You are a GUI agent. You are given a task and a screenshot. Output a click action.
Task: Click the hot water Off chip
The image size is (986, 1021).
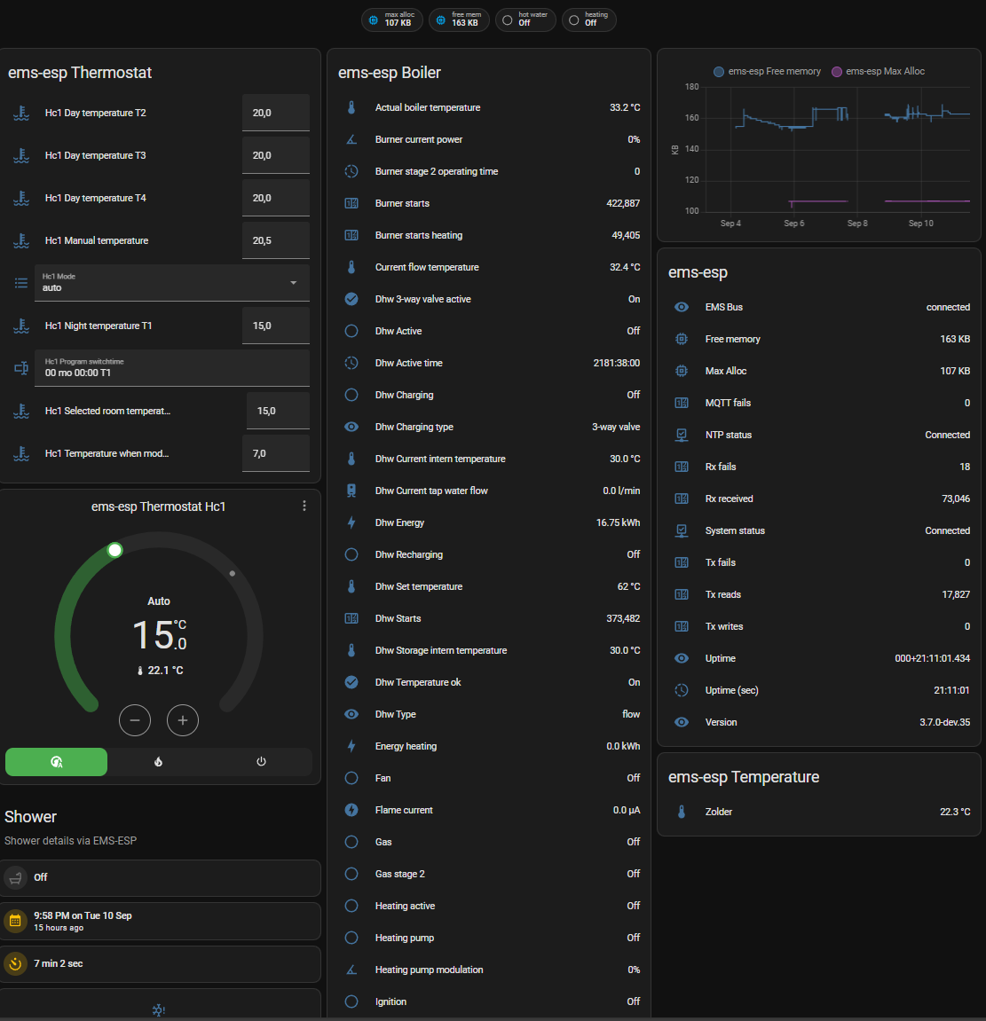click(525, 20)
